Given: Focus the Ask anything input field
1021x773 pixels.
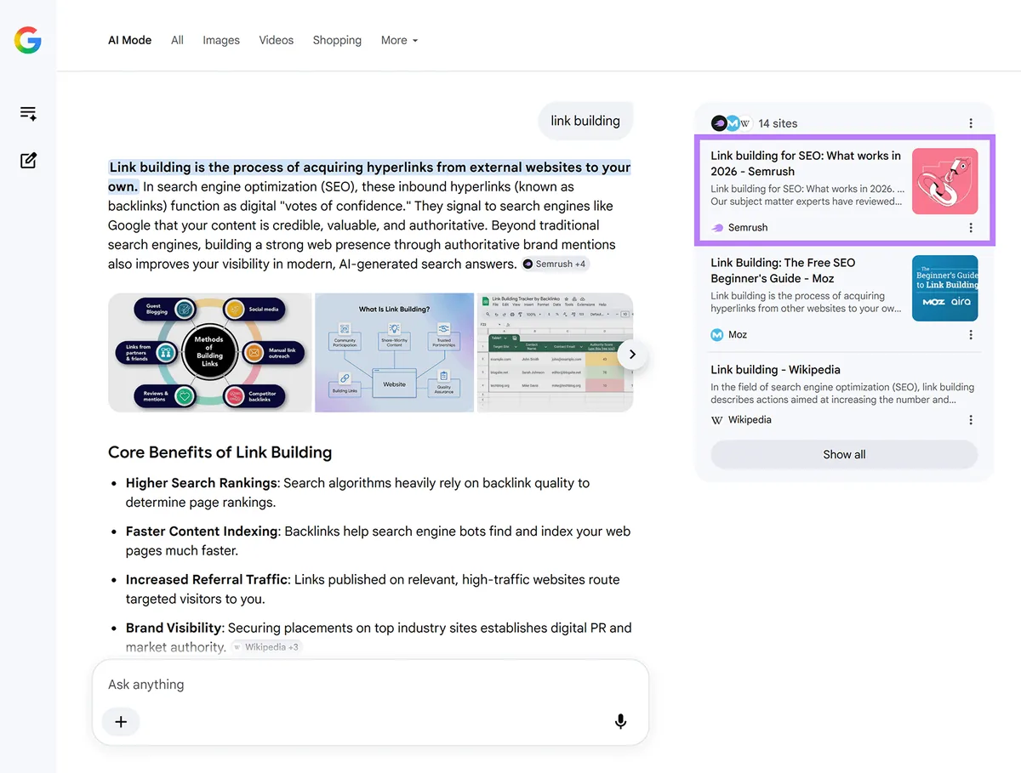Looking at the screenshot, I should pyautogui.click(x=370, y=685).
